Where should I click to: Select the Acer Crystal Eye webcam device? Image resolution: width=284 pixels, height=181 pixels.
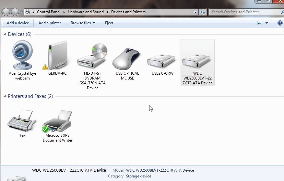pyautogui.click(x=22, y=56)
